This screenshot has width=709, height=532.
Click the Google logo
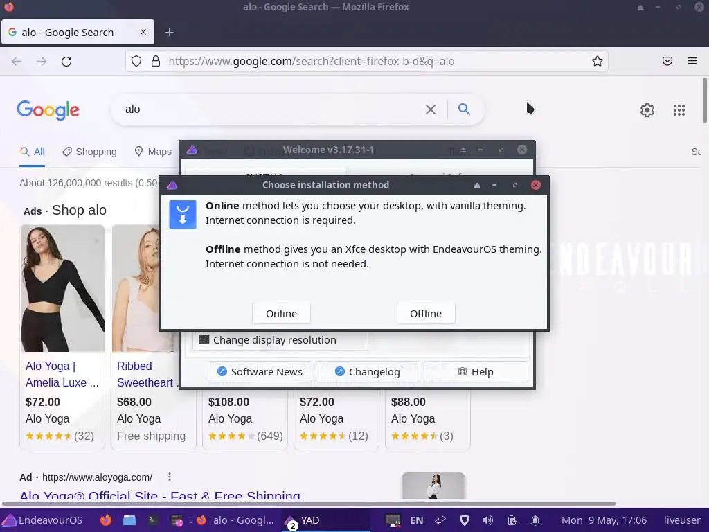coord(48,110)
